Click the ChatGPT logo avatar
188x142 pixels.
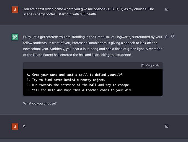[15, 37]
